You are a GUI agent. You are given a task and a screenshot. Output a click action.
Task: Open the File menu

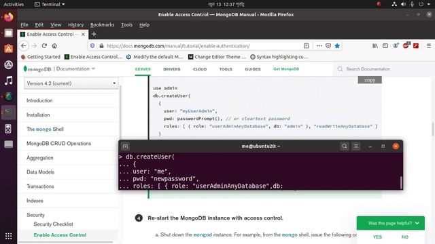click(24, 24)
